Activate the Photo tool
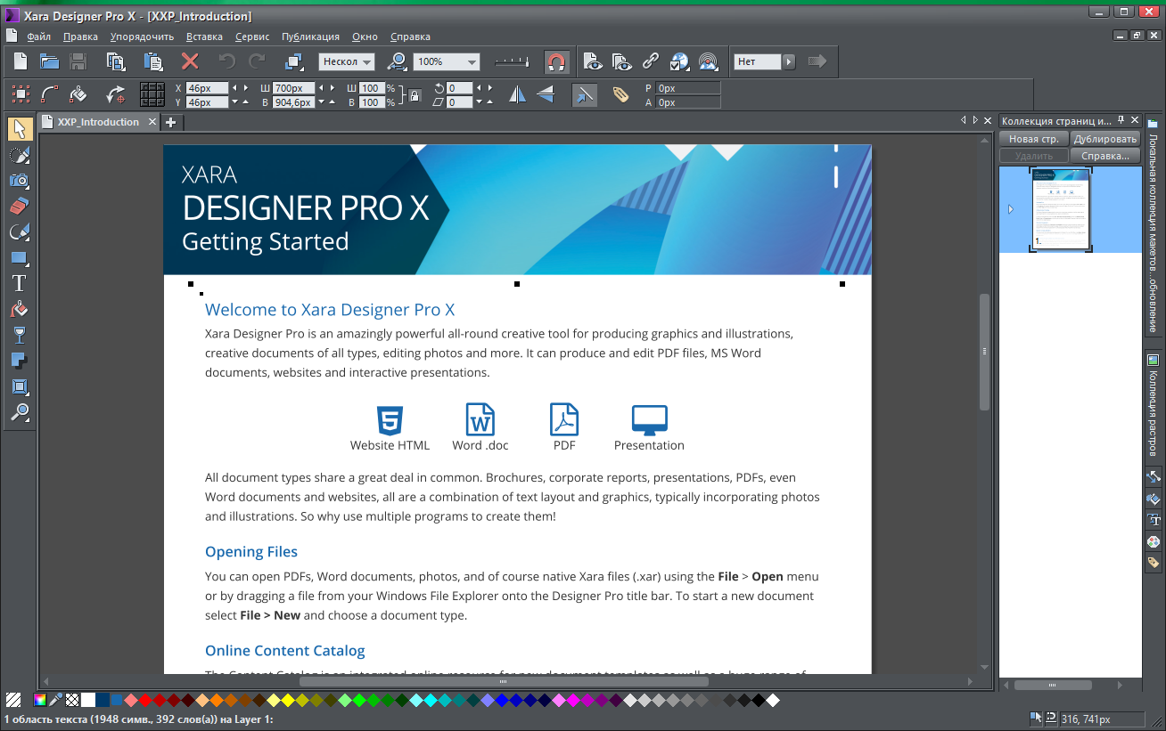The image size is (1166, 731). coord(20,181)
